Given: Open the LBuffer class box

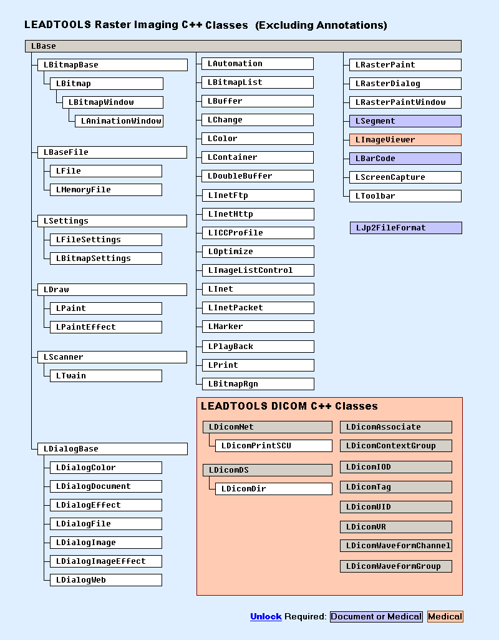Looking at the screenshot, I should coord(258,101).
